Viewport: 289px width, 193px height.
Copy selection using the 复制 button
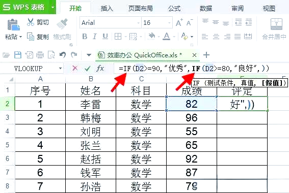38,37
